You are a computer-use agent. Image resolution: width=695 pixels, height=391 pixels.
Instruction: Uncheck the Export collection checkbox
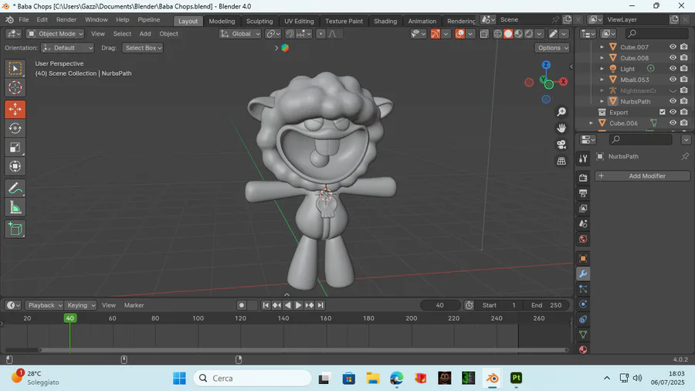click(x=663, y=112)
